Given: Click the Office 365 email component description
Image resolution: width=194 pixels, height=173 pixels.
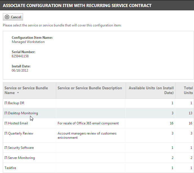Looking at the screenshot, I should [88, 123].
